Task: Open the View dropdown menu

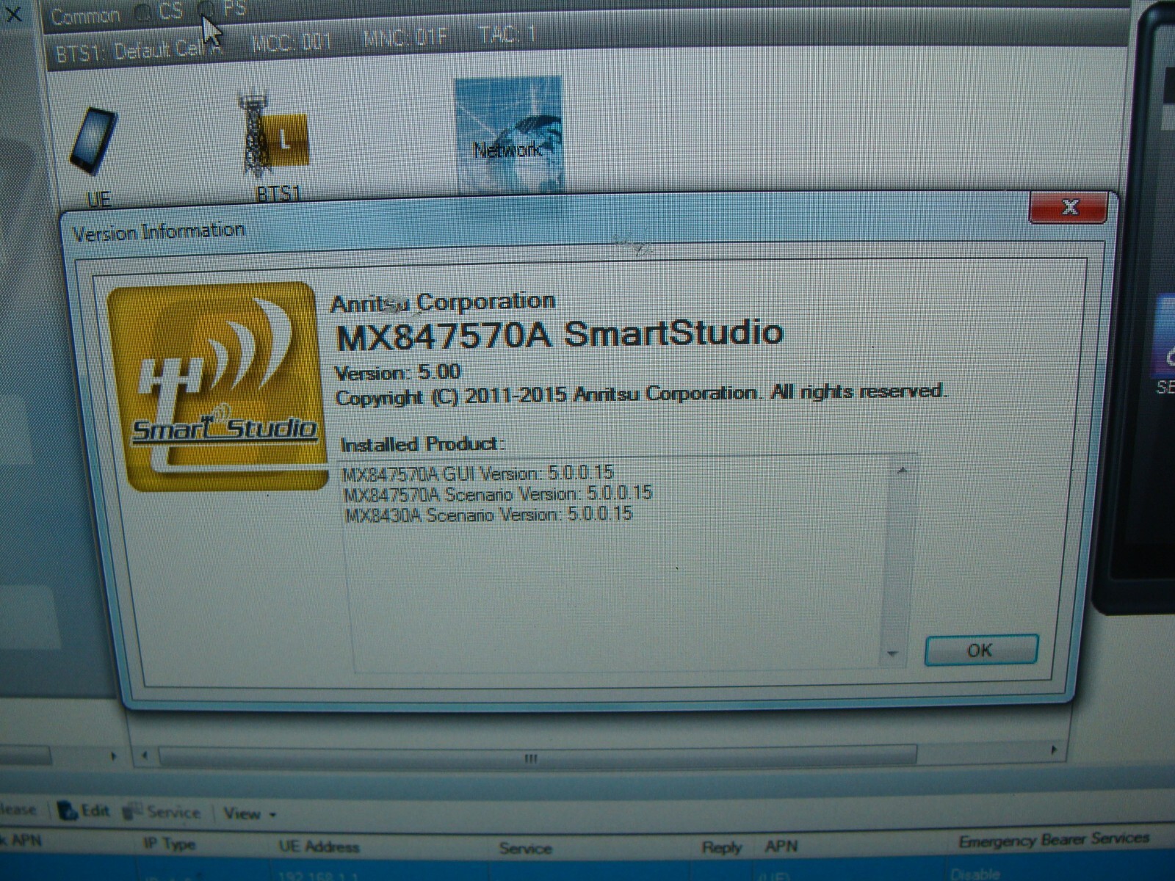Action: pos(250,813)
